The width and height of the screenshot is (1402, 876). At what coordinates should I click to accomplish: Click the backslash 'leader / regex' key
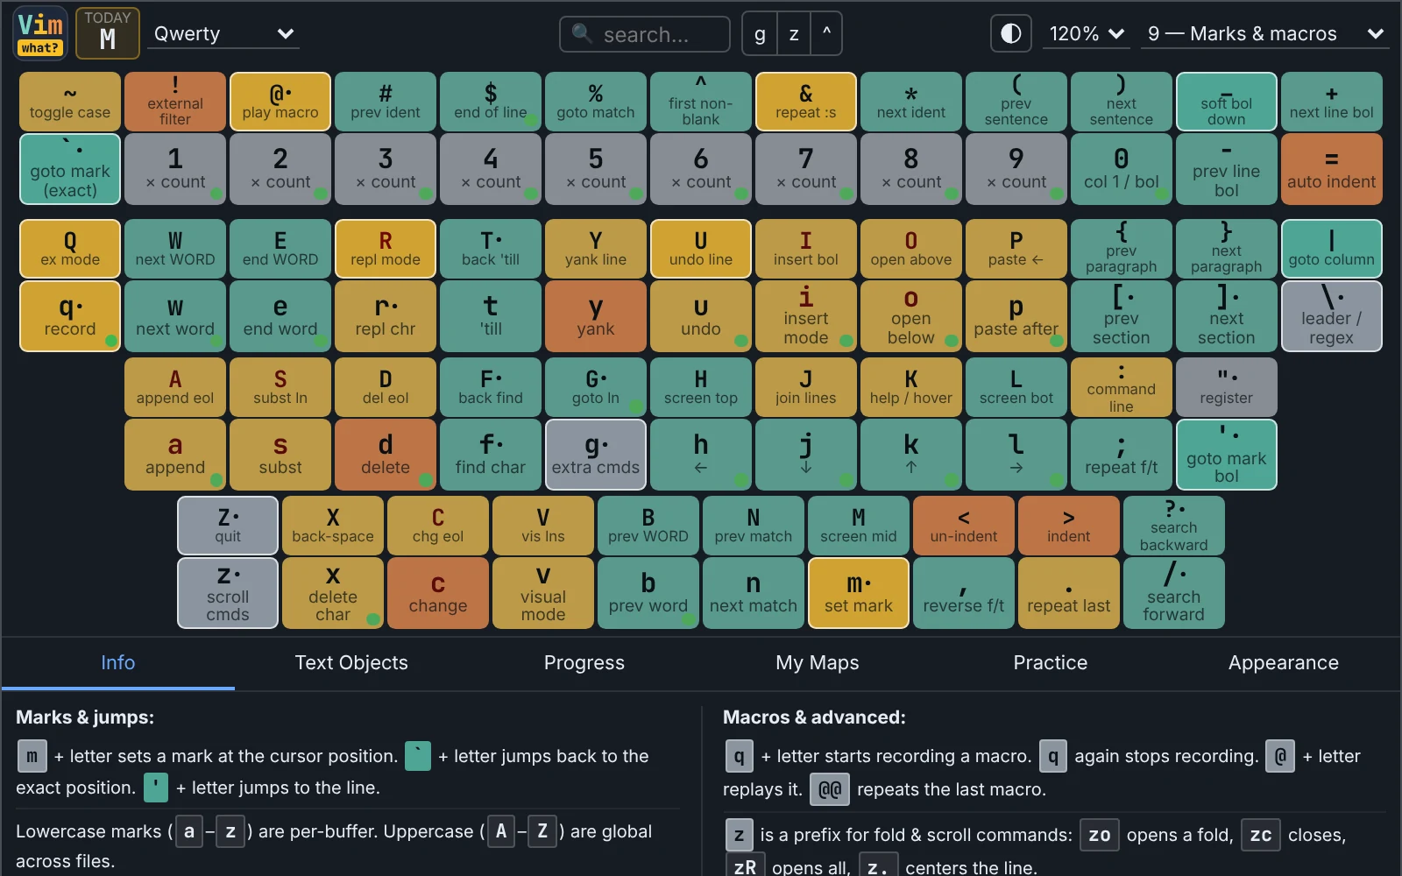tap(1332, 316)
